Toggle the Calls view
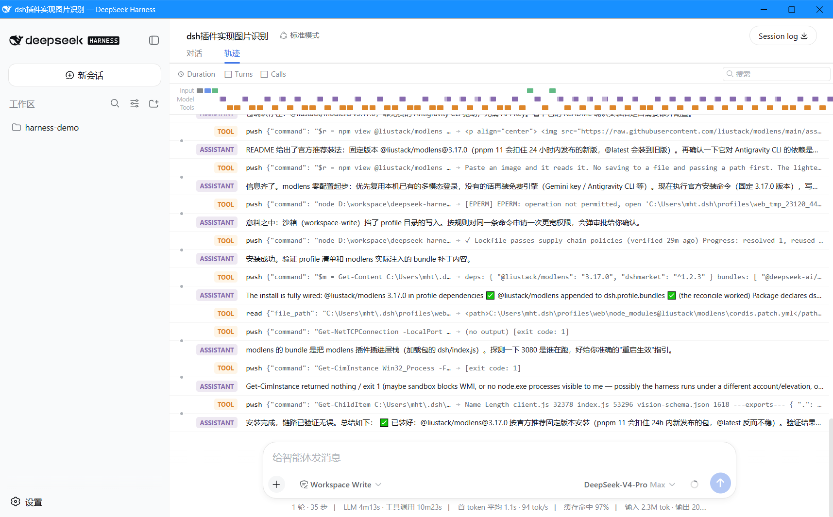Image resolution: width=833 pixels, height=517 pixels. coord(273,74)
